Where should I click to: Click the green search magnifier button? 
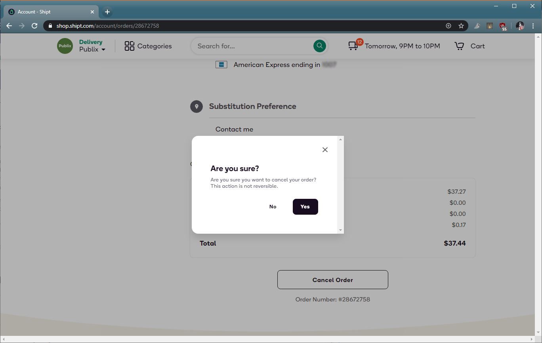(319, 46)
